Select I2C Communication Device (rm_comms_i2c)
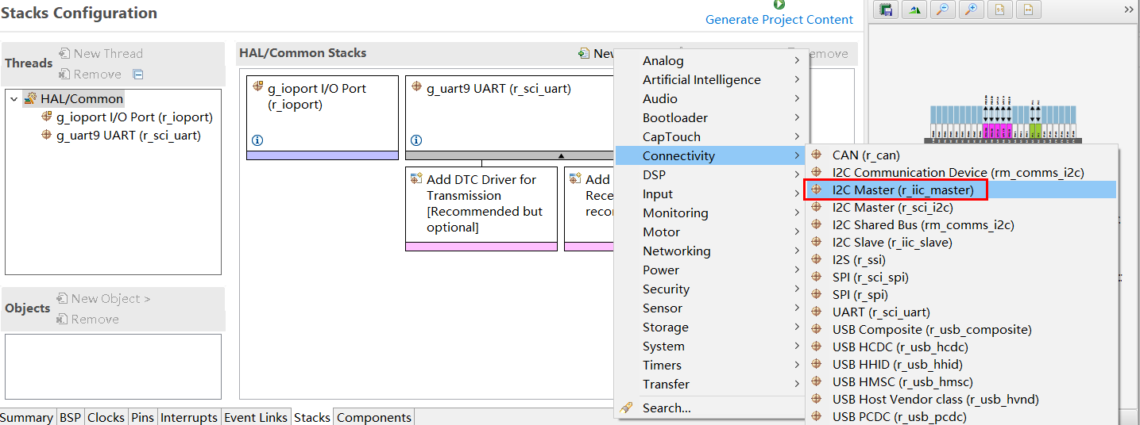The width and height of the screenshot is (1140, 425). pos(960,172)
